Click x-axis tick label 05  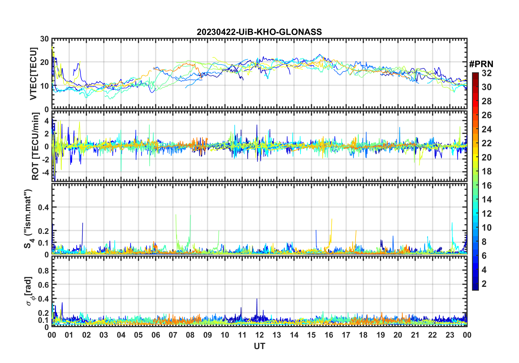pos(138,335)
